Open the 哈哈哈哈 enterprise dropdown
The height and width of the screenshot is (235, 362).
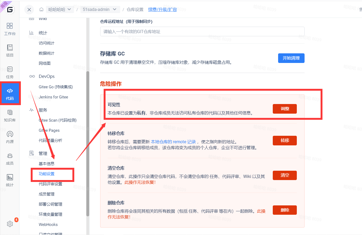[60, 10]
